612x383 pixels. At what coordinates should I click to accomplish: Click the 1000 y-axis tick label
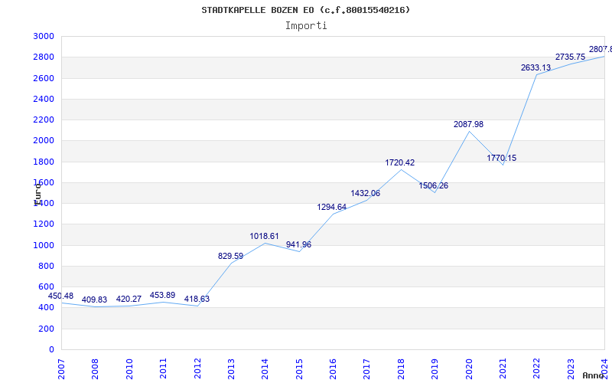tap(44, 245)
